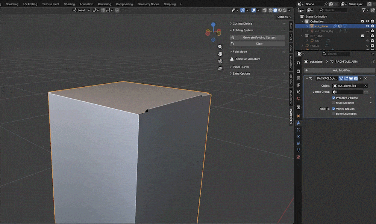This screenshot has height=224, width=376.
Task: Collapse the Folding System panel
Action: [231, 30]
